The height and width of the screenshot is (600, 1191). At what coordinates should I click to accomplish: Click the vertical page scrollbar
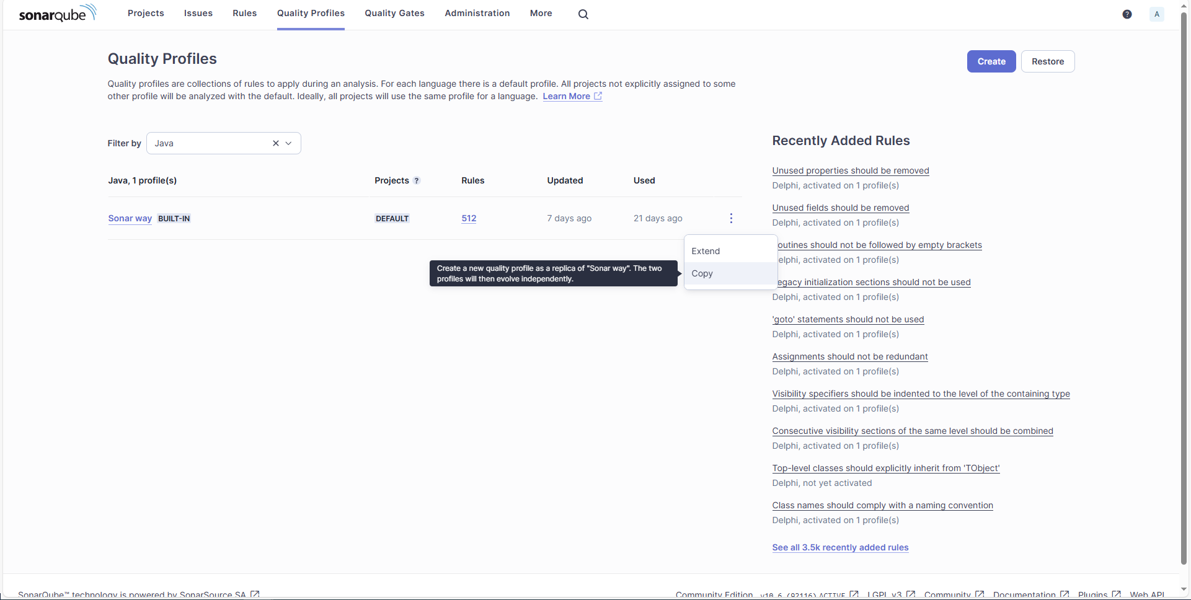coord(1184,288)
